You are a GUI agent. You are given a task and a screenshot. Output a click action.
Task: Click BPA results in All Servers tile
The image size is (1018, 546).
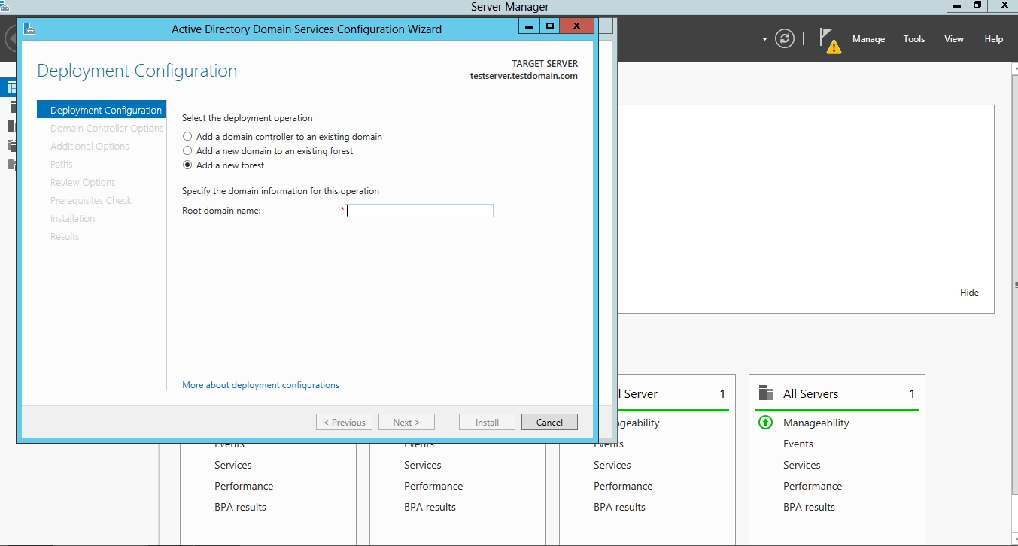(x=809, y=507)
